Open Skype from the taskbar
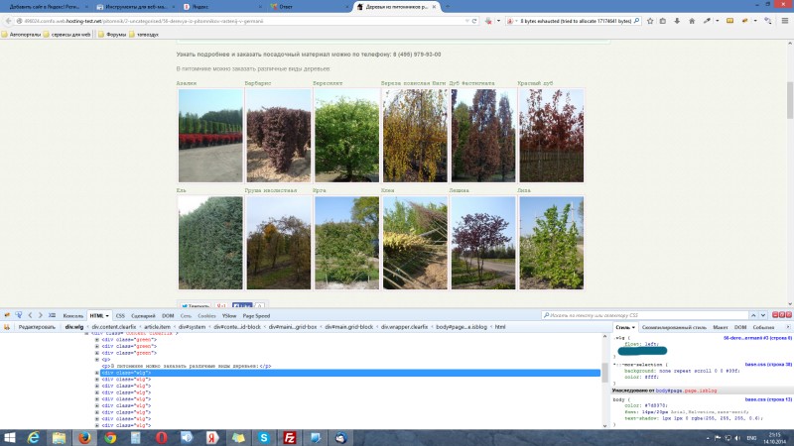 (x=264, y=438)
